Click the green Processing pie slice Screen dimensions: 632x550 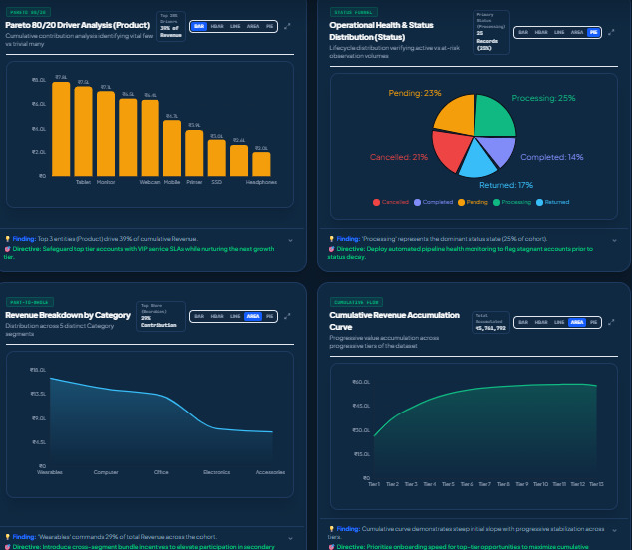click(492, 116)
